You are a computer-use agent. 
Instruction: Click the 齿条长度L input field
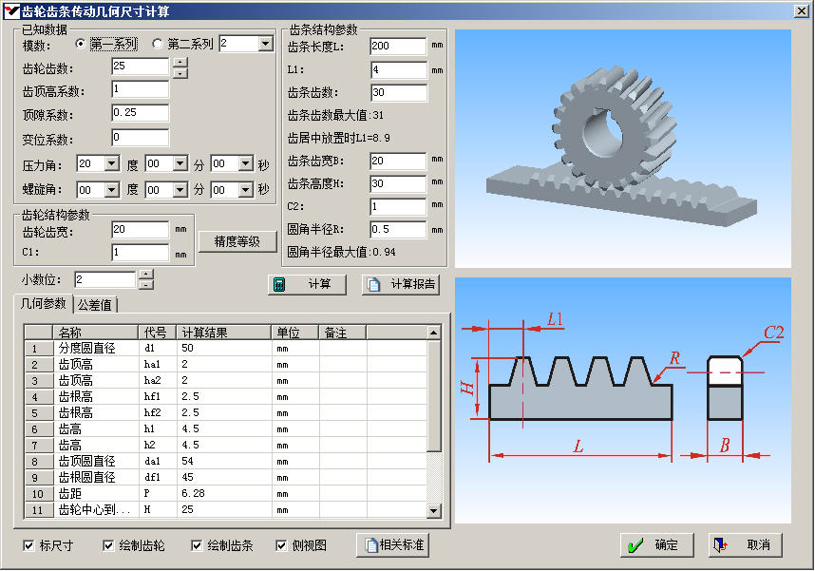[398, 47]
